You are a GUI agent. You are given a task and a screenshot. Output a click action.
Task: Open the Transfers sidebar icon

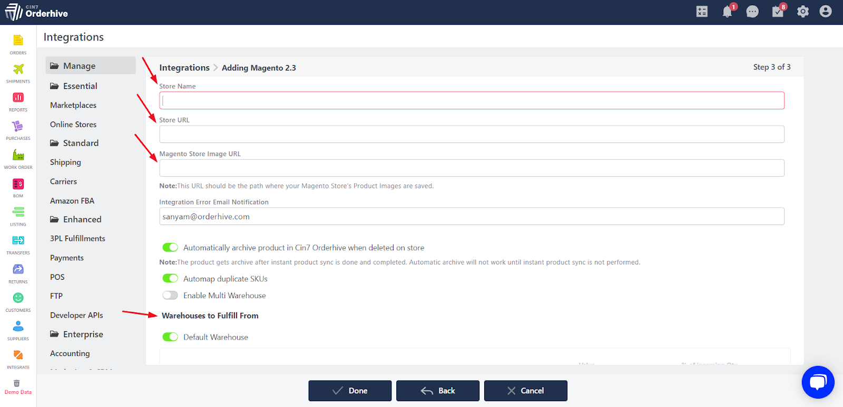point(18,240)
